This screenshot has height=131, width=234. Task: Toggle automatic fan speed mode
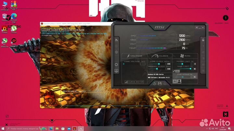pos(175,82)
